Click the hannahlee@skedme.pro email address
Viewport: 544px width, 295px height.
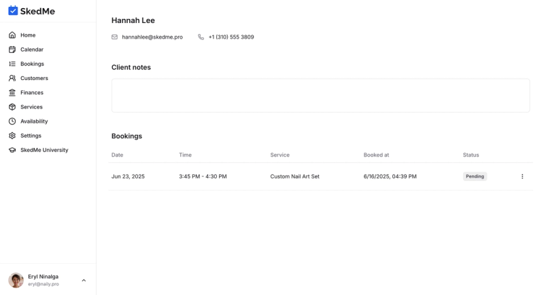point(152,37)
